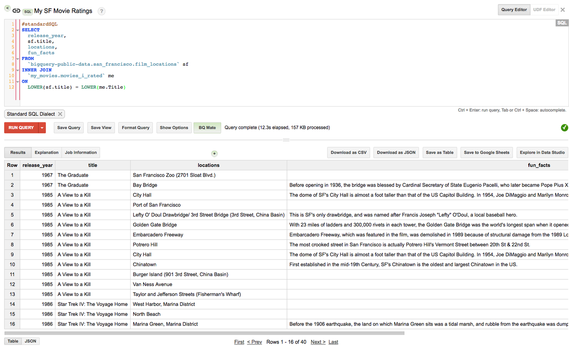Click the Save Query button

tap(69, 128)
